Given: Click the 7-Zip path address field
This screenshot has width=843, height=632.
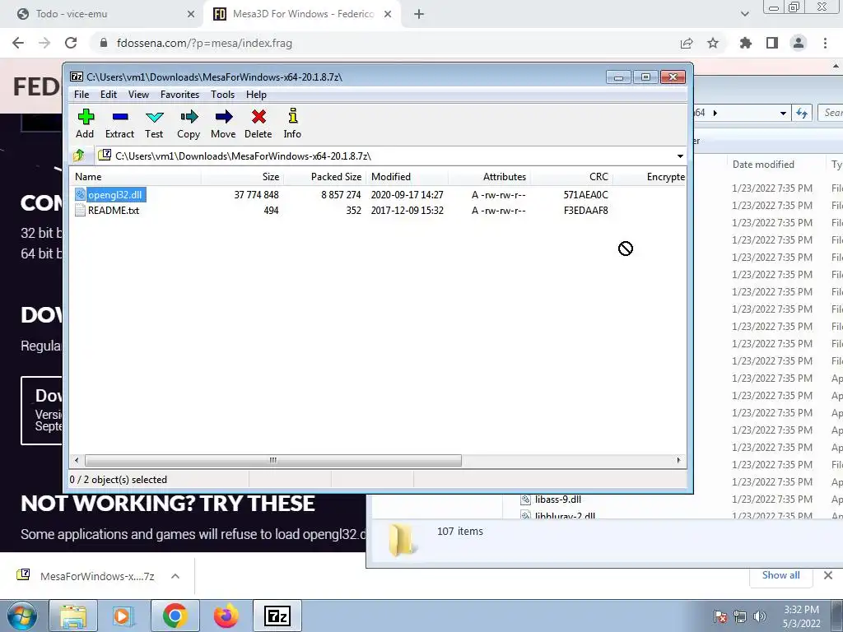Looking at the screenshot, I should click(391, 156).
